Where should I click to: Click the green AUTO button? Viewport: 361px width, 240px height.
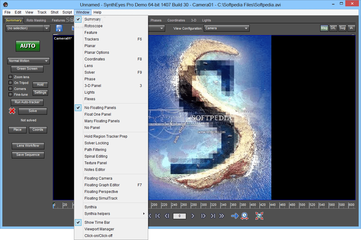pyautogui.click(x=27, y=46)
